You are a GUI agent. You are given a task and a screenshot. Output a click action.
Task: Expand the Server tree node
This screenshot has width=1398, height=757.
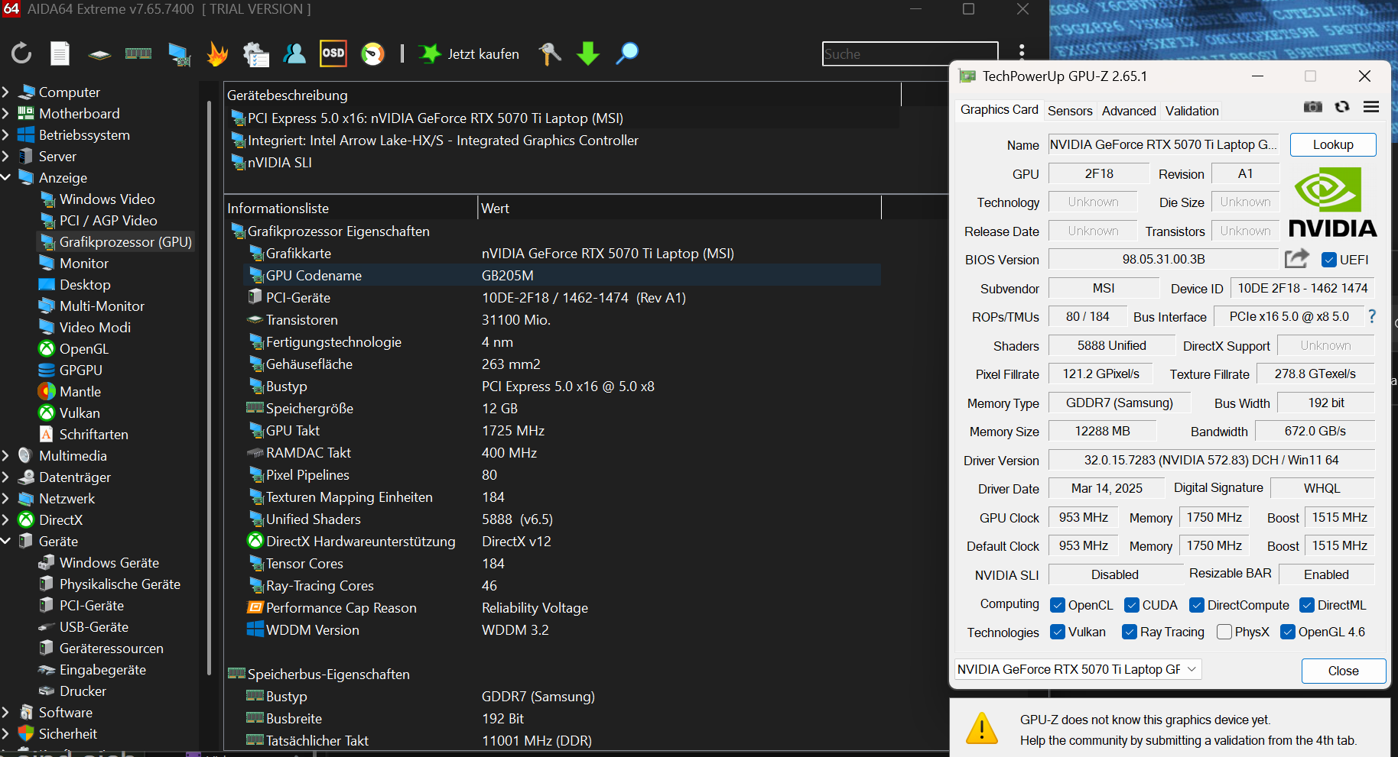pos(6,156)
